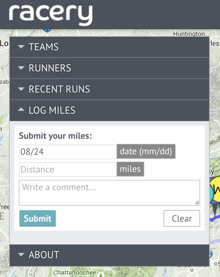Click the Write a comment textarea
Viewport: 220px width, 277px height.
[x=110, y=193]
